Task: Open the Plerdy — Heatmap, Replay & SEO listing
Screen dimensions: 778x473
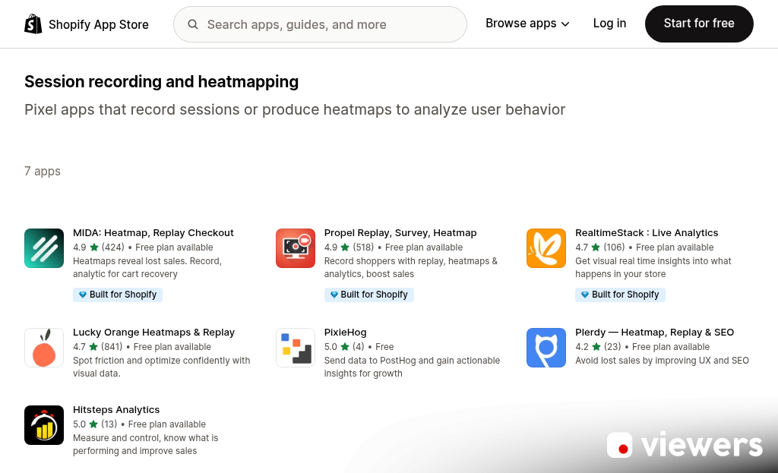Action: click(x=654, y=332)
